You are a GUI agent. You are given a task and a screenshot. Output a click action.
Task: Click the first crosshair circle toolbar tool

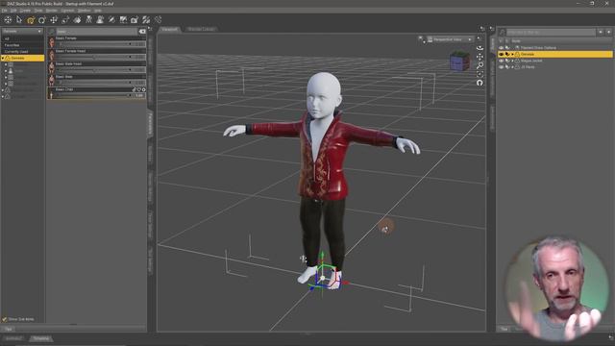[x=8, y=19]
